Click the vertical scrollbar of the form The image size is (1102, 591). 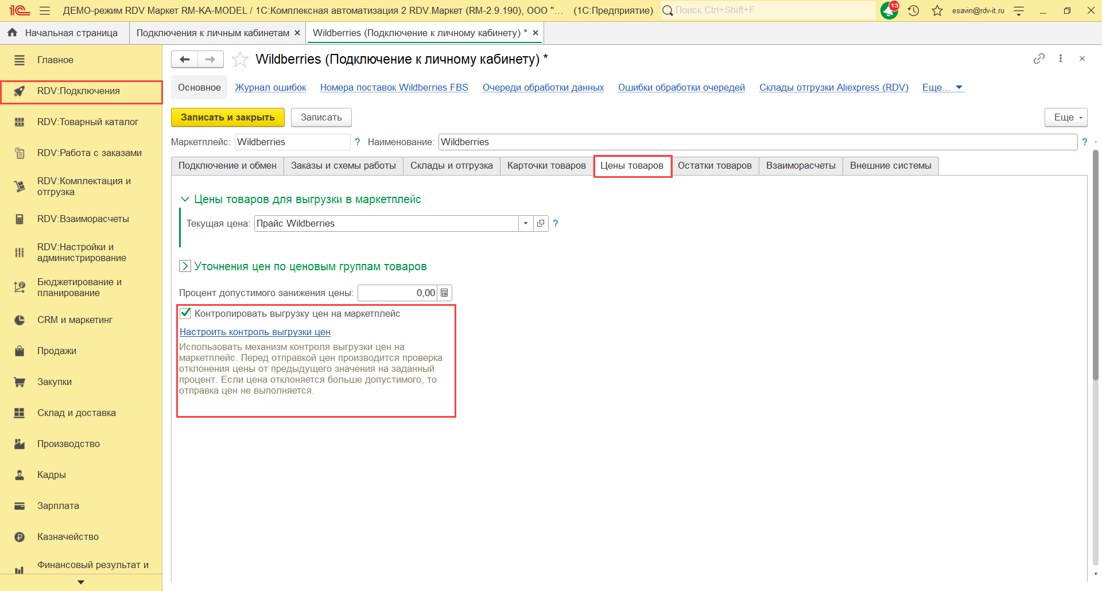pos(1095,264)
